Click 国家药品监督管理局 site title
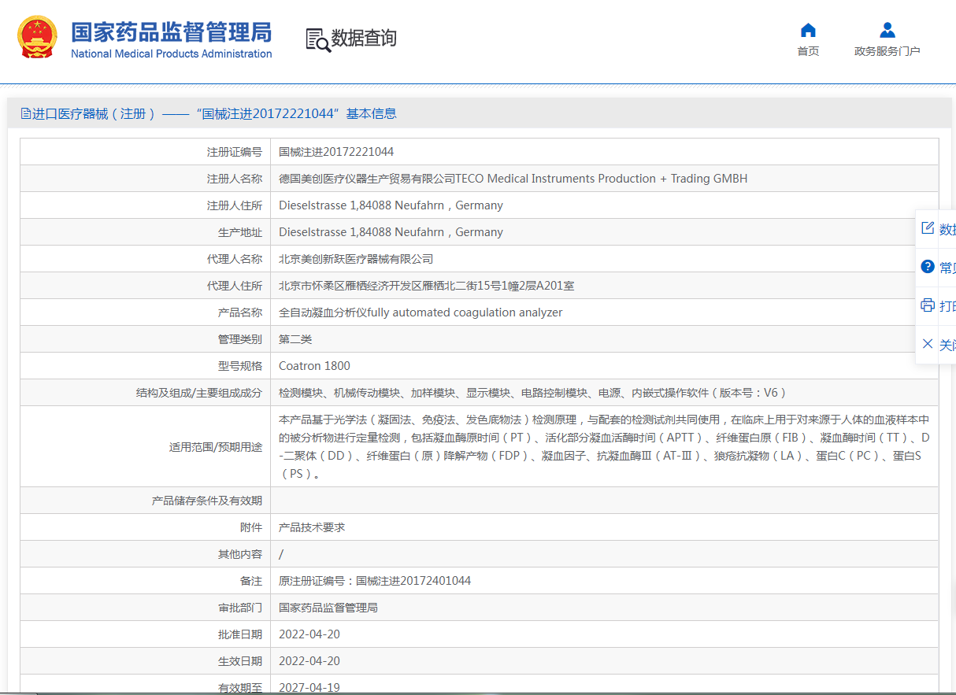 [171, 31]
